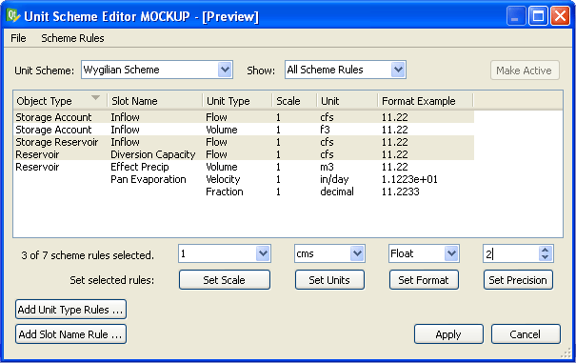
Task: Select the Diversion Capacity slot name cell
Action: pos(153,154)
